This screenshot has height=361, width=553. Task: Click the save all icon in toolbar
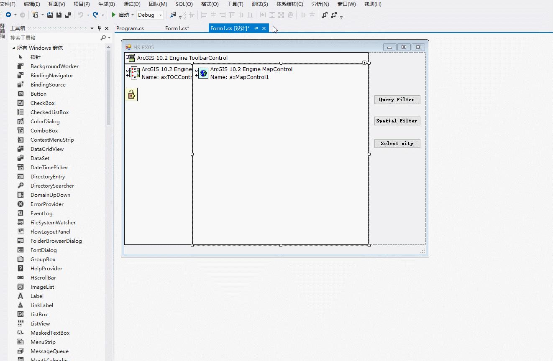pos(68,15)
